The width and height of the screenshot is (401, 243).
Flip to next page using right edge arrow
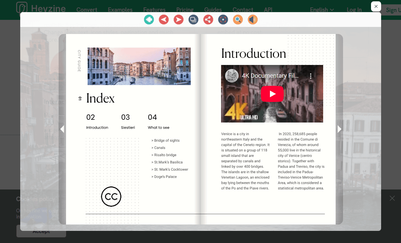[339, 129]
